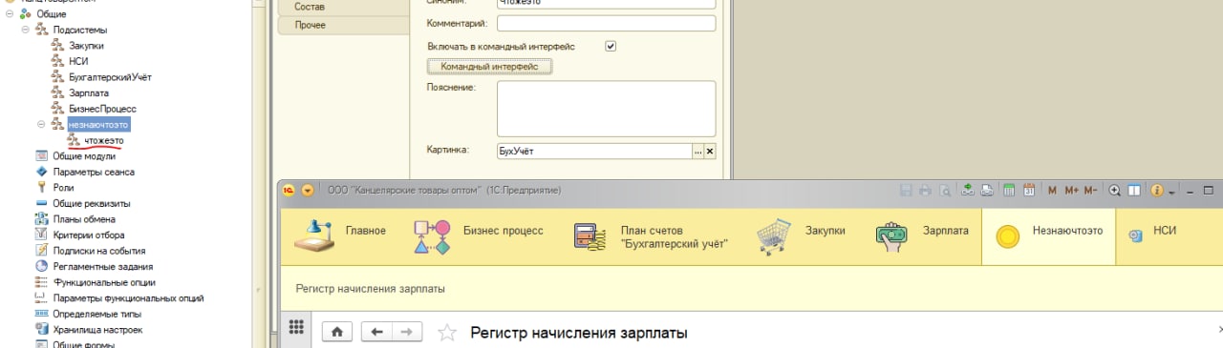Open the Calendar icon in toolbar
Screen dimensions: 1223x348
(x=1028, y=191)
